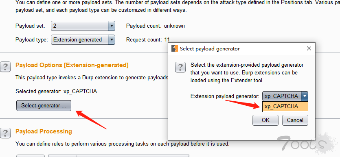Image resolution: width=340 pixels, height=157 pixels.
Task: Click the xp_CAPTCHA value in the generator combo box
Action: click(282, 96)
